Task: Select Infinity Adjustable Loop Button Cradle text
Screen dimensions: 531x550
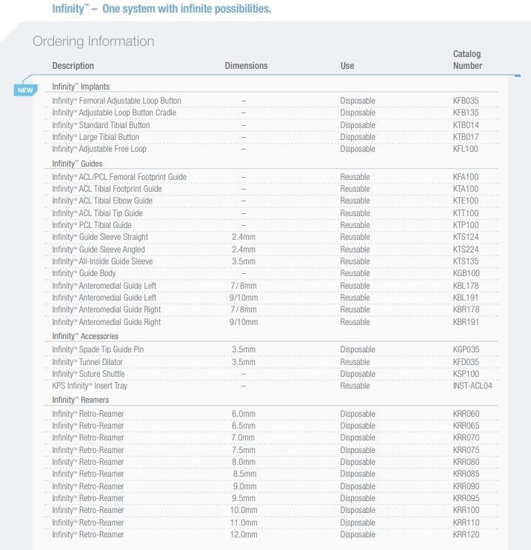Action: click(x=114, y=113)
